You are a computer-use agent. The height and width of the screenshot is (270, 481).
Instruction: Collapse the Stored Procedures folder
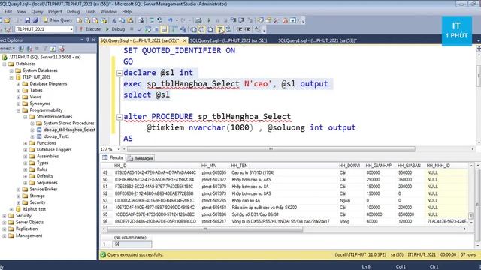26,117
